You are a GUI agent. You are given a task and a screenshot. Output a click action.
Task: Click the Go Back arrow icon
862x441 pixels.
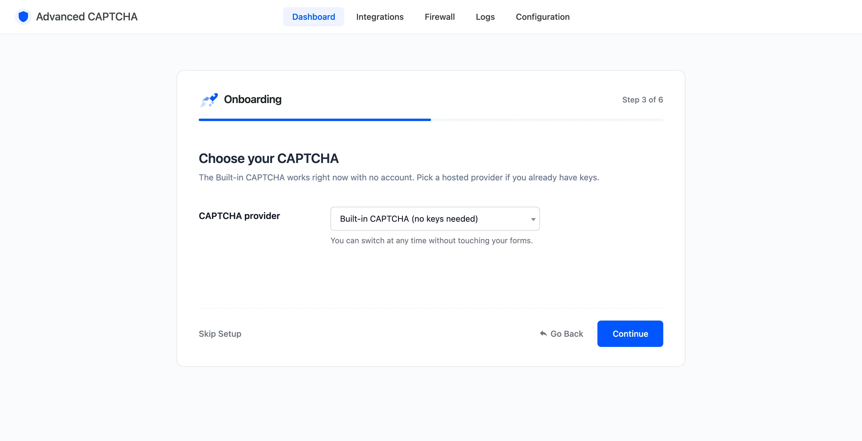click(543, 333)
